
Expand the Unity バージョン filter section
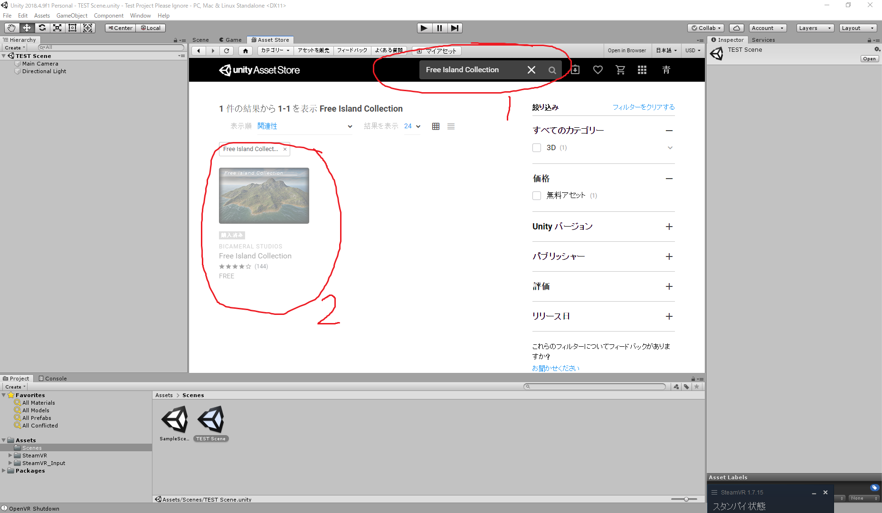pos(669,227)
